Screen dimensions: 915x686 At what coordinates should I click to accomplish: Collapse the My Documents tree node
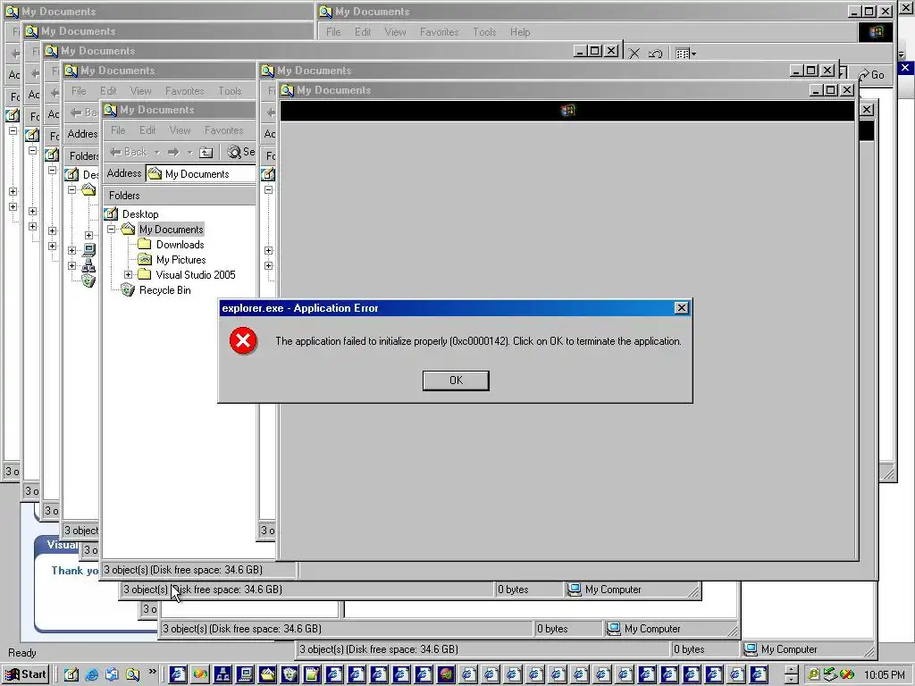point(111,230)
